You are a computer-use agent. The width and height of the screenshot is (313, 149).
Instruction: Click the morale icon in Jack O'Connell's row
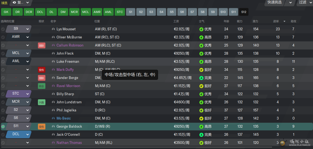(201, 135)
